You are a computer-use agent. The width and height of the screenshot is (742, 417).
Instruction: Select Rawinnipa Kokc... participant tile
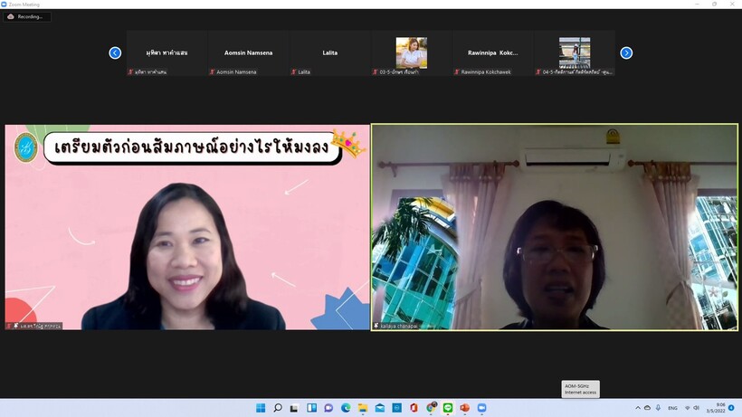pos(492,53)
